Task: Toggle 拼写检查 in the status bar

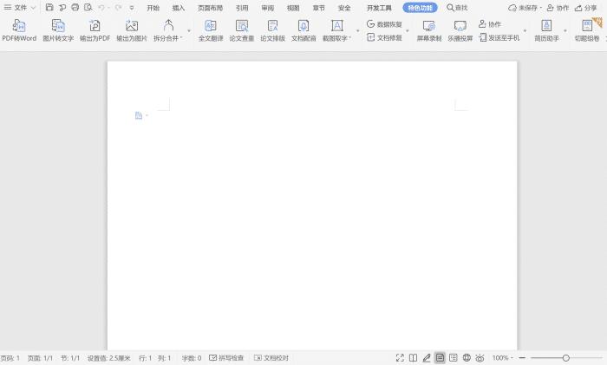Action: (x=227, y=357)
